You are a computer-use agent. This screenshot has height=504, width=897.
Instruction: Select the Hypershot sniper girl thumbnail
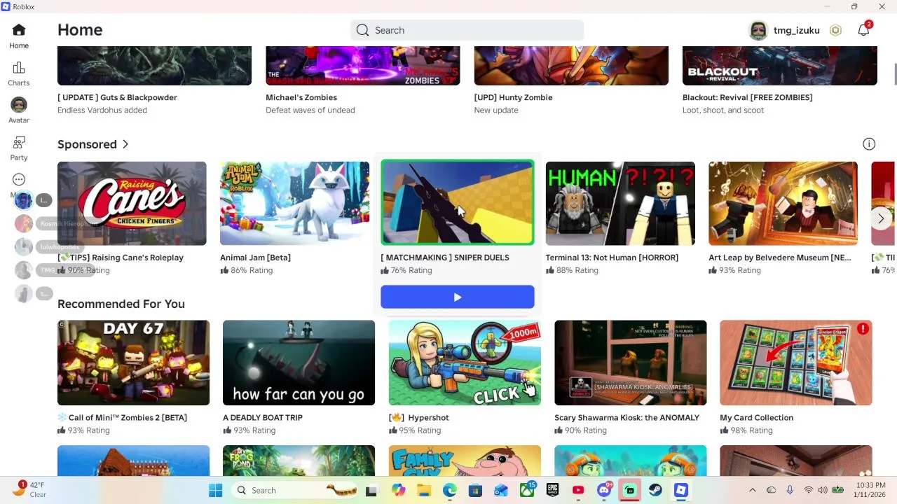(x=465, y=363)
